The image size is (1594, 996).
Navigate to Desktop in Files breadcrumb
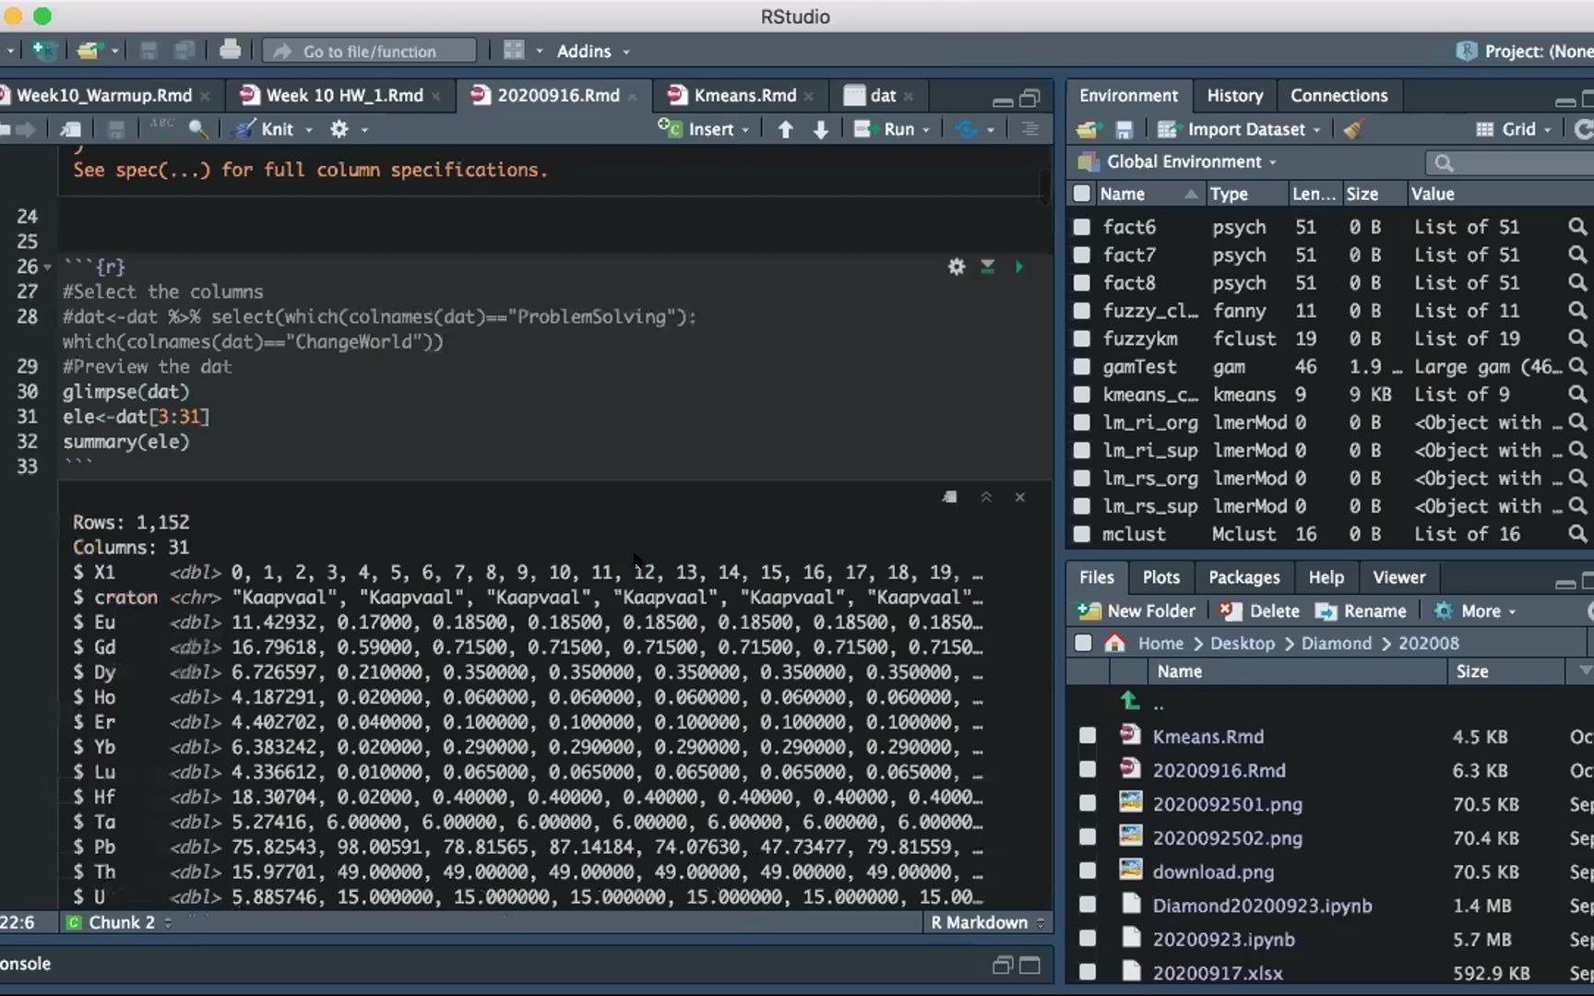[x=1242, y=644]
